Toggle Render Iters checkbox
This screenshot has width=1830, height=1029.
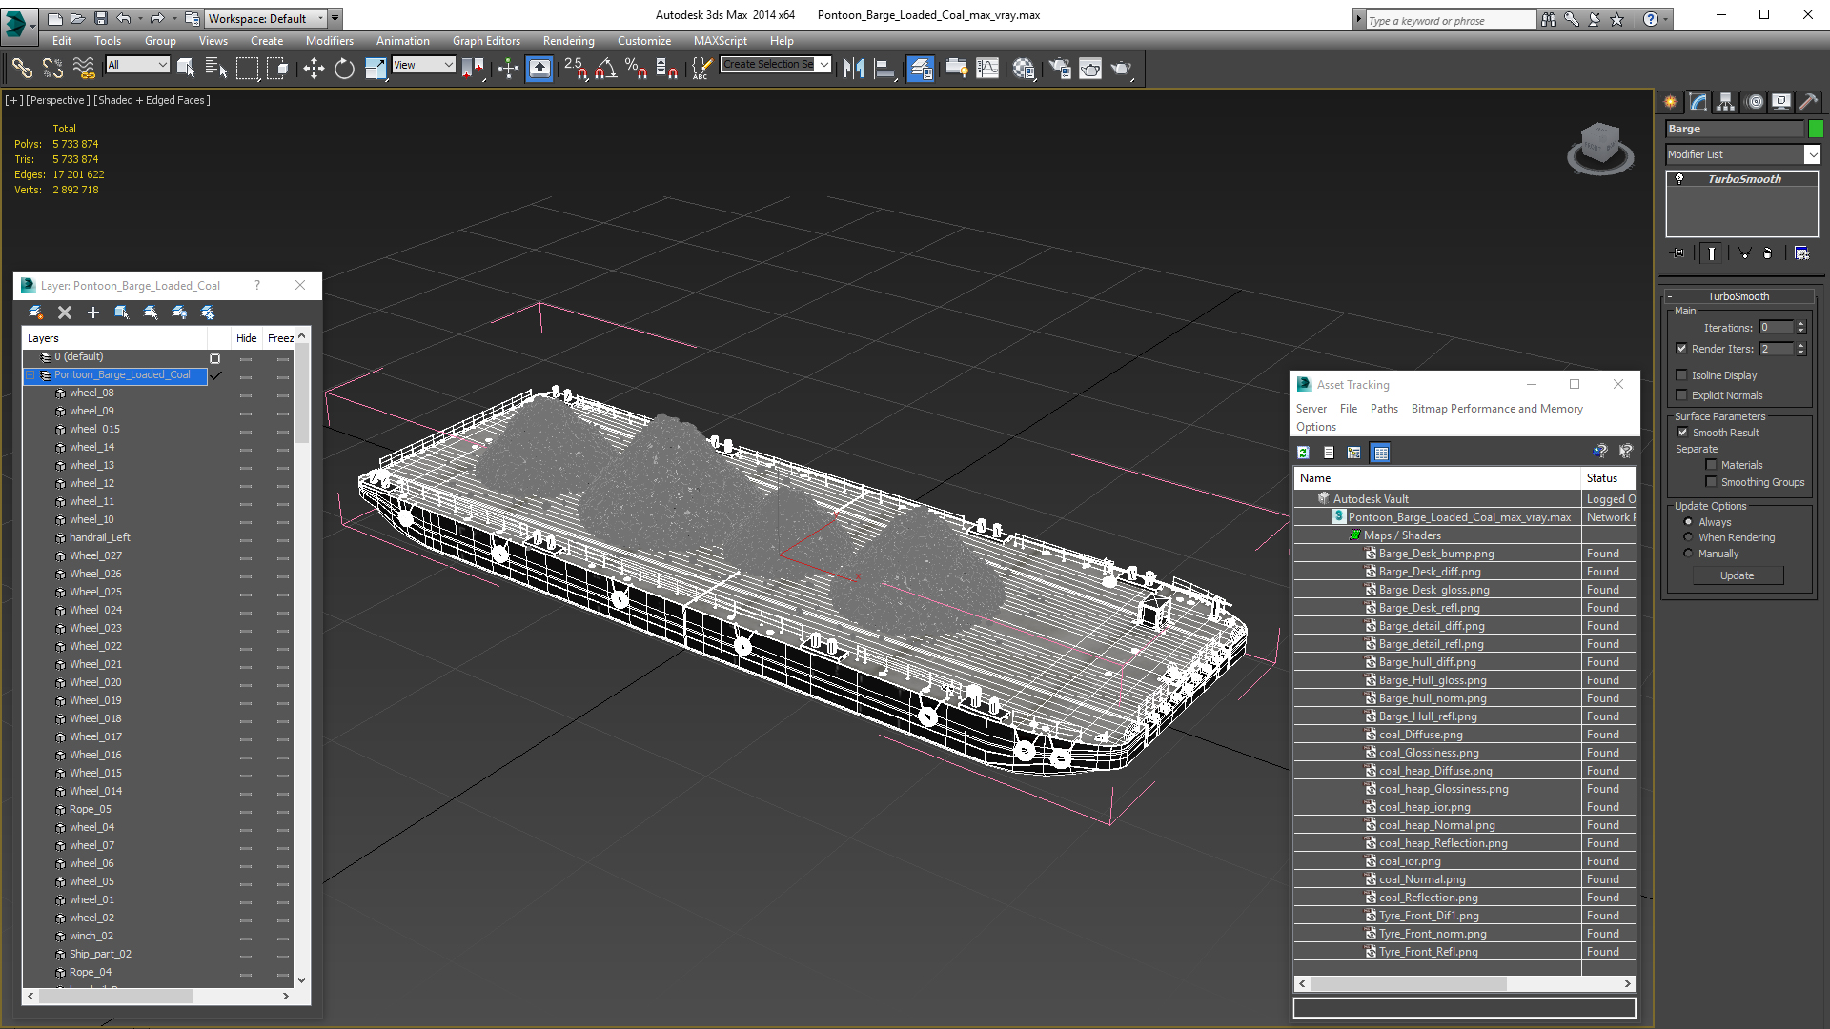coord(1682,349)
